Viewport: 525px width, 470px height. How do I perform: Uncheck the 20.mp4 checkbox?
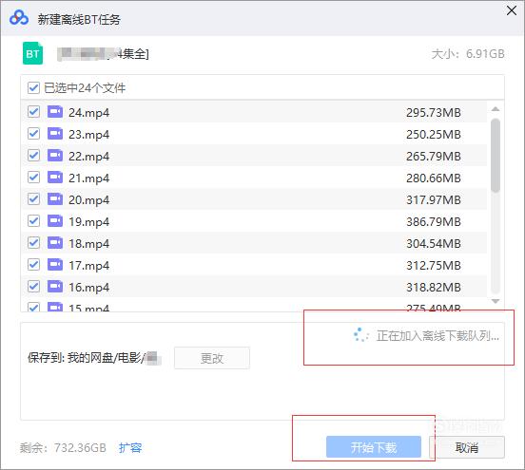click(33, 199)
